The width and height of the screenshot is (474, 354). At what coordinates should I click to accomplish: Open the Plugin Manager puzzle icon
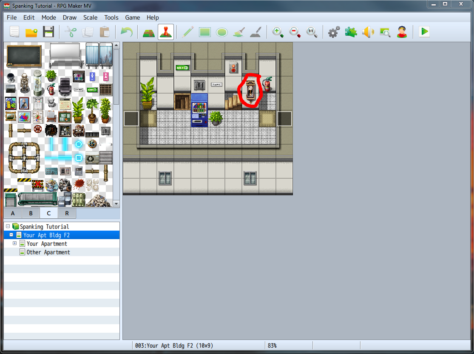click(x=351, y=32)
